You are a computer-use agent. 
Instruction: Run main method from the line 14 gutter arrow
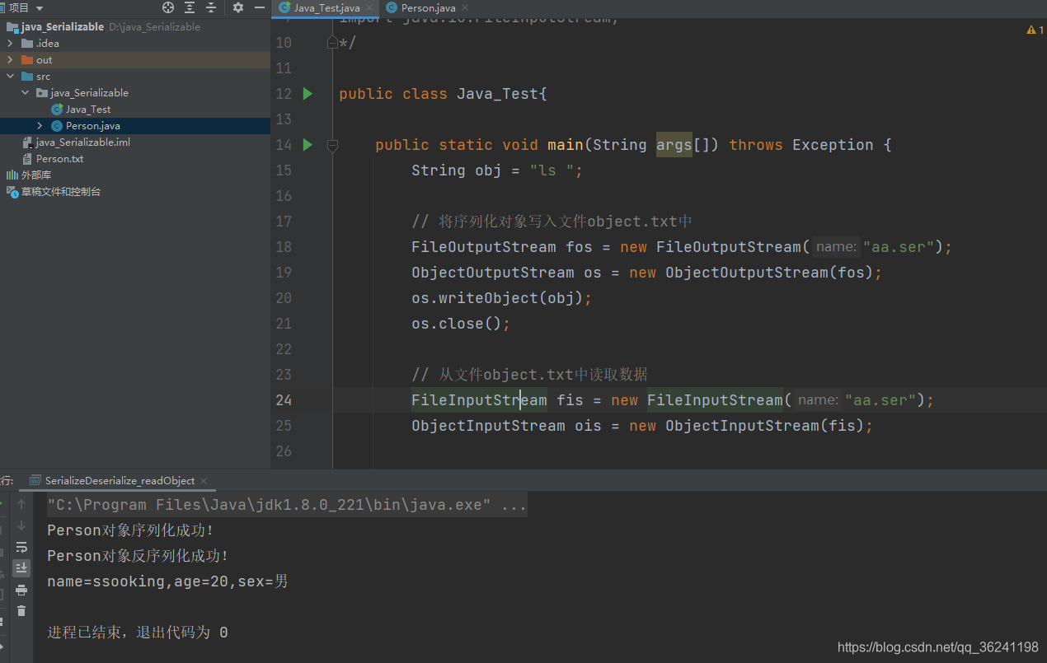[x=308, y=145]
